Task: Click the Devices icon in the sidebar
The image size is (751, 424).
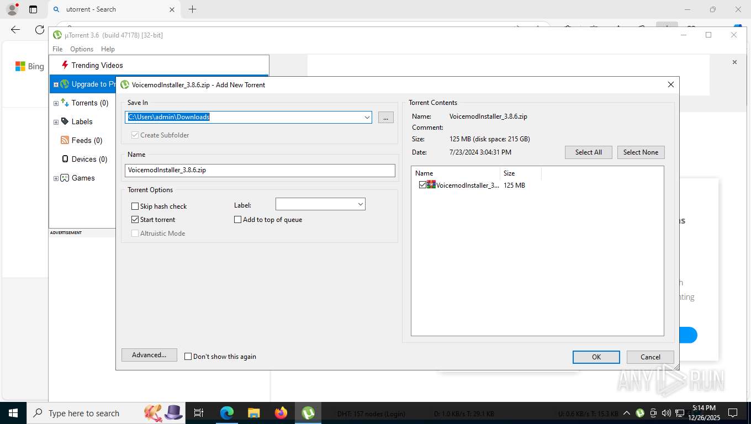Action: point(65,159)
